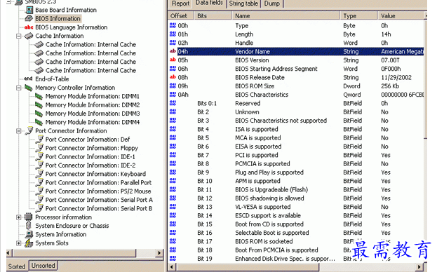Click the System Enclosure or Chassis icon

coord(28,226)
